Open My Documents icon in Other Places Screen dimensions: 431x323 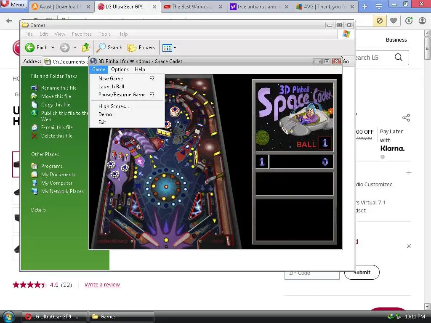pyautogui.click(x=35, y=175)
